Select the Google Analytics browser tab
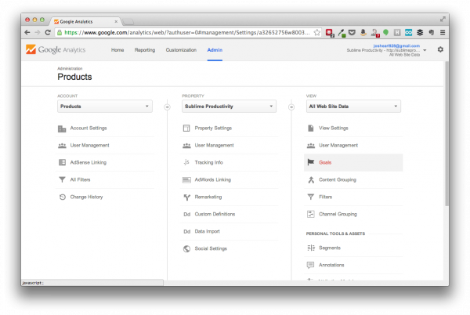 [x=85, y=22]
